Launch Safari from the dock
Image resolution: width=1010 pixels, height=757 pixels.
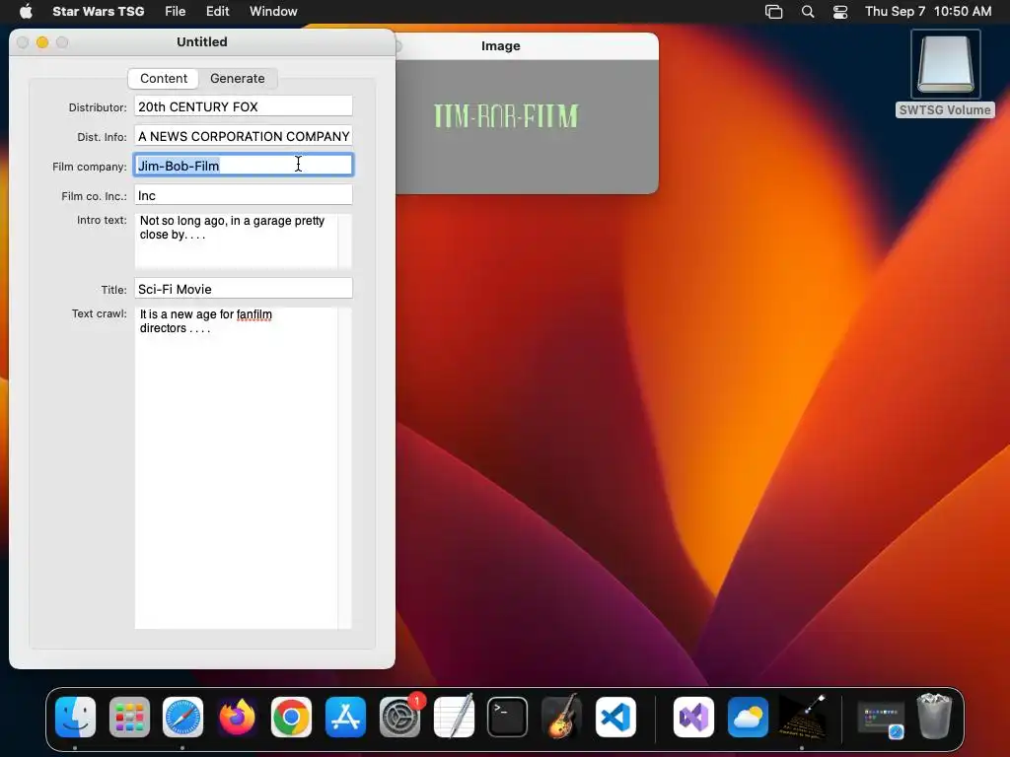182,717
